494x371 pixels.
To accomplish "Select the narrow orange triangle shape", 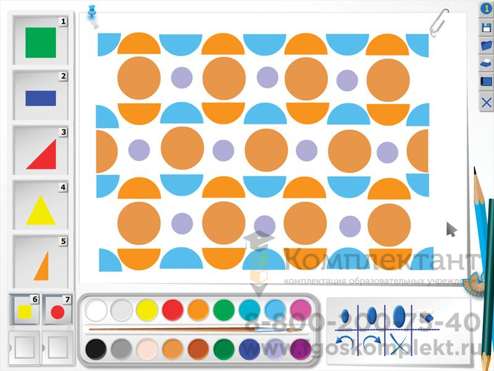I will click(41, 266).
